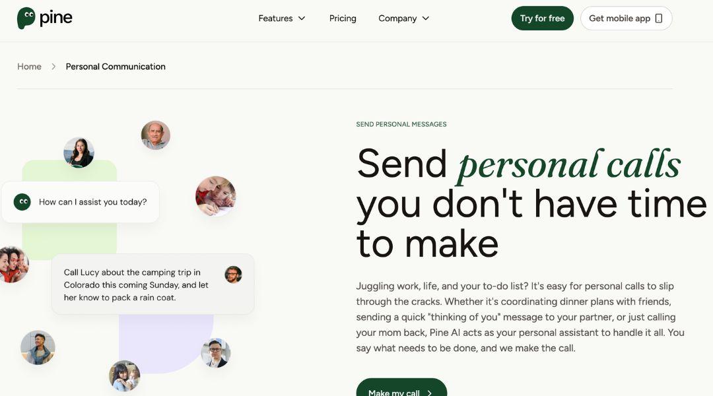Open the Pricing page
Image resolution: width=713 pixels, height=396 pixels.
[x=343, y=18]
